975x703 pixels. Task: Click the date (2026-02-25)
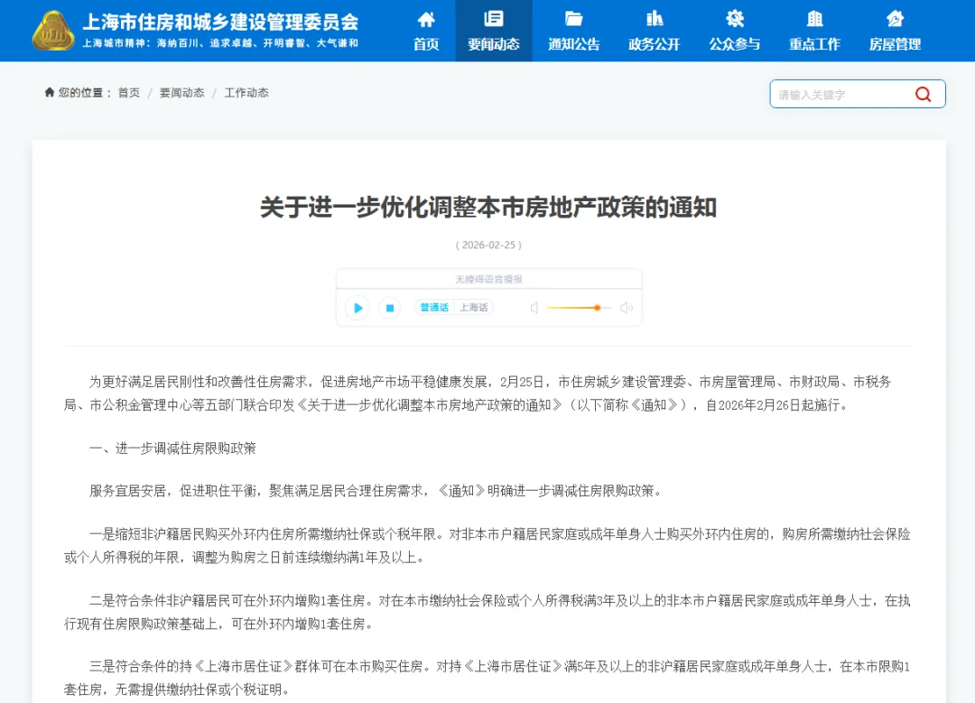pyautogui.click(x=488, y=245)
